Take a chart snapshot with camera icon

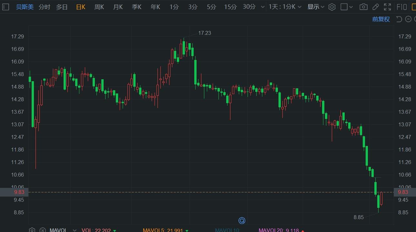[363, 7]
